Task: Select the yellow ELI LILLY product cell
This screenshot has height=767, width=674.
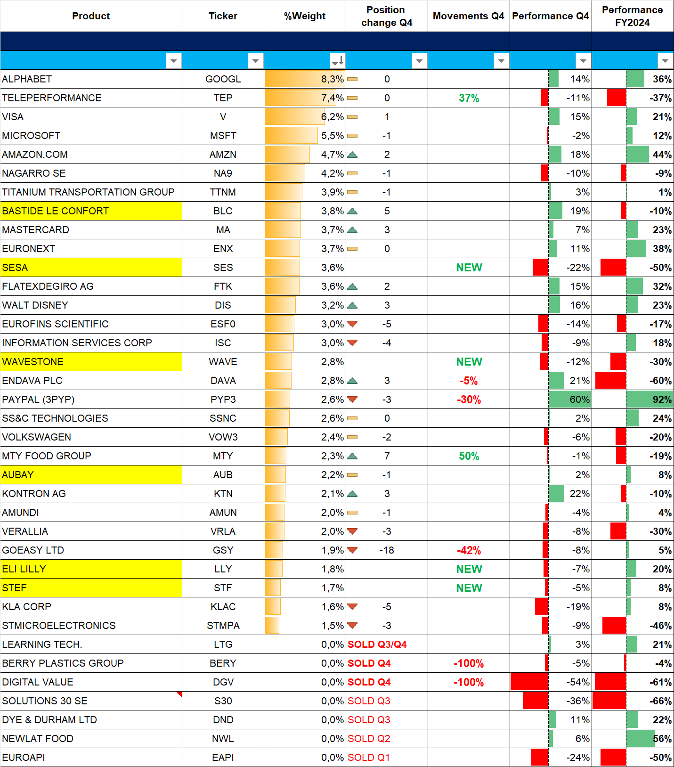Action: (91, 569)
